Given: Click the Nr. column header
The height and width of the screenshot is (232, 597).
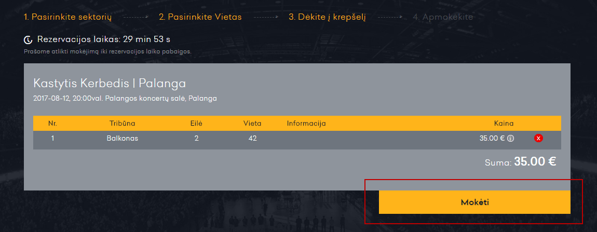Looking at the screenshot, I should pos(52,124).
